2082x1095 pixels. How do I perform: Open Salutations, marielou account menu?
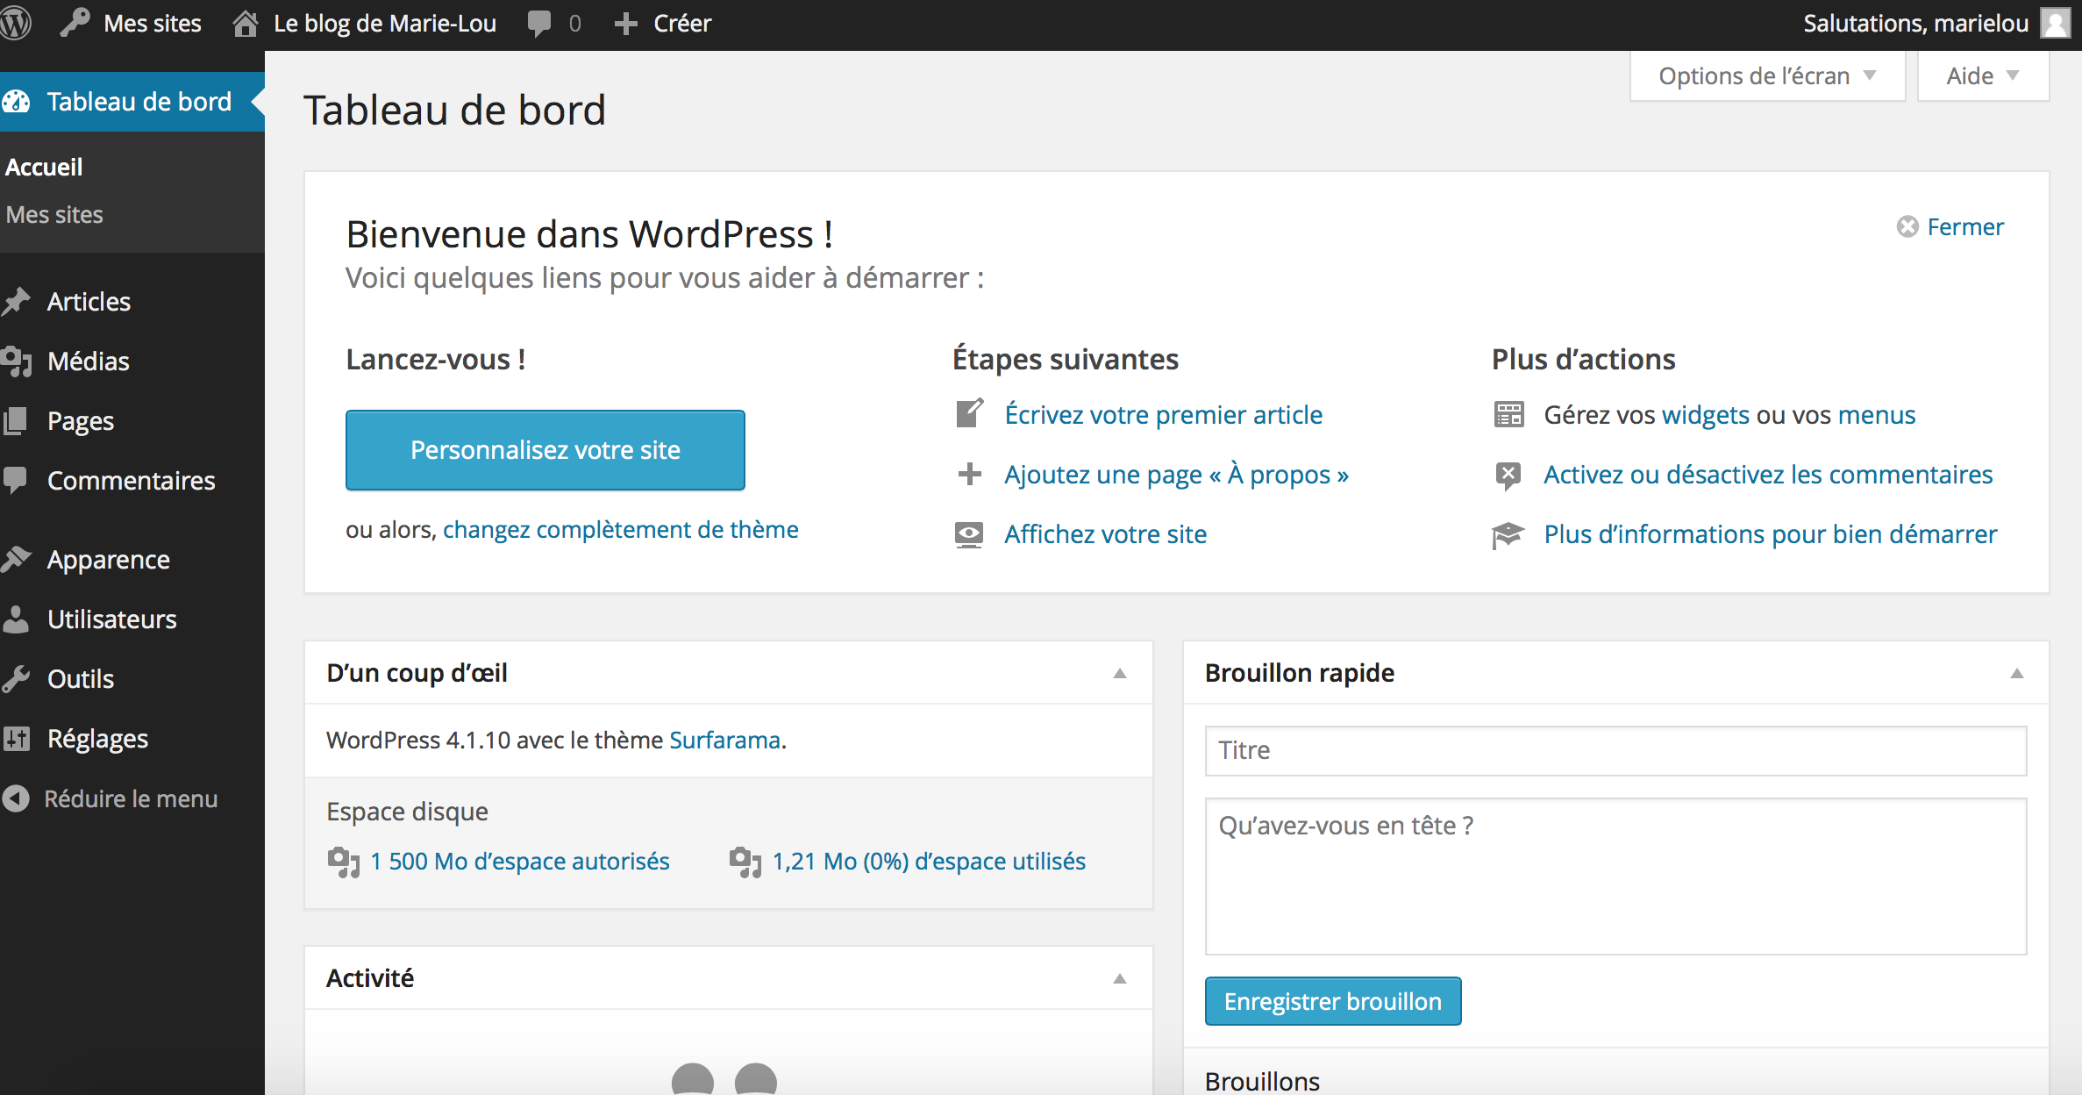coord(1916,24)
